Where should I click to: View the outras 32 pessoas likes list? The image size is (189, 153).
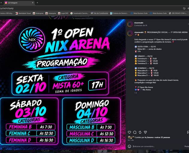coord(162,137)
